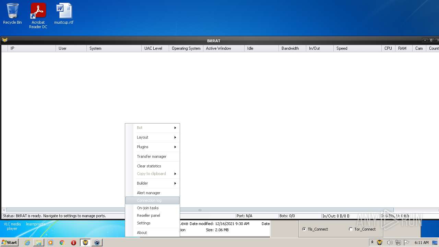Sort by the In/Out column header
This screenshot has width=439, height=247.
320,48
